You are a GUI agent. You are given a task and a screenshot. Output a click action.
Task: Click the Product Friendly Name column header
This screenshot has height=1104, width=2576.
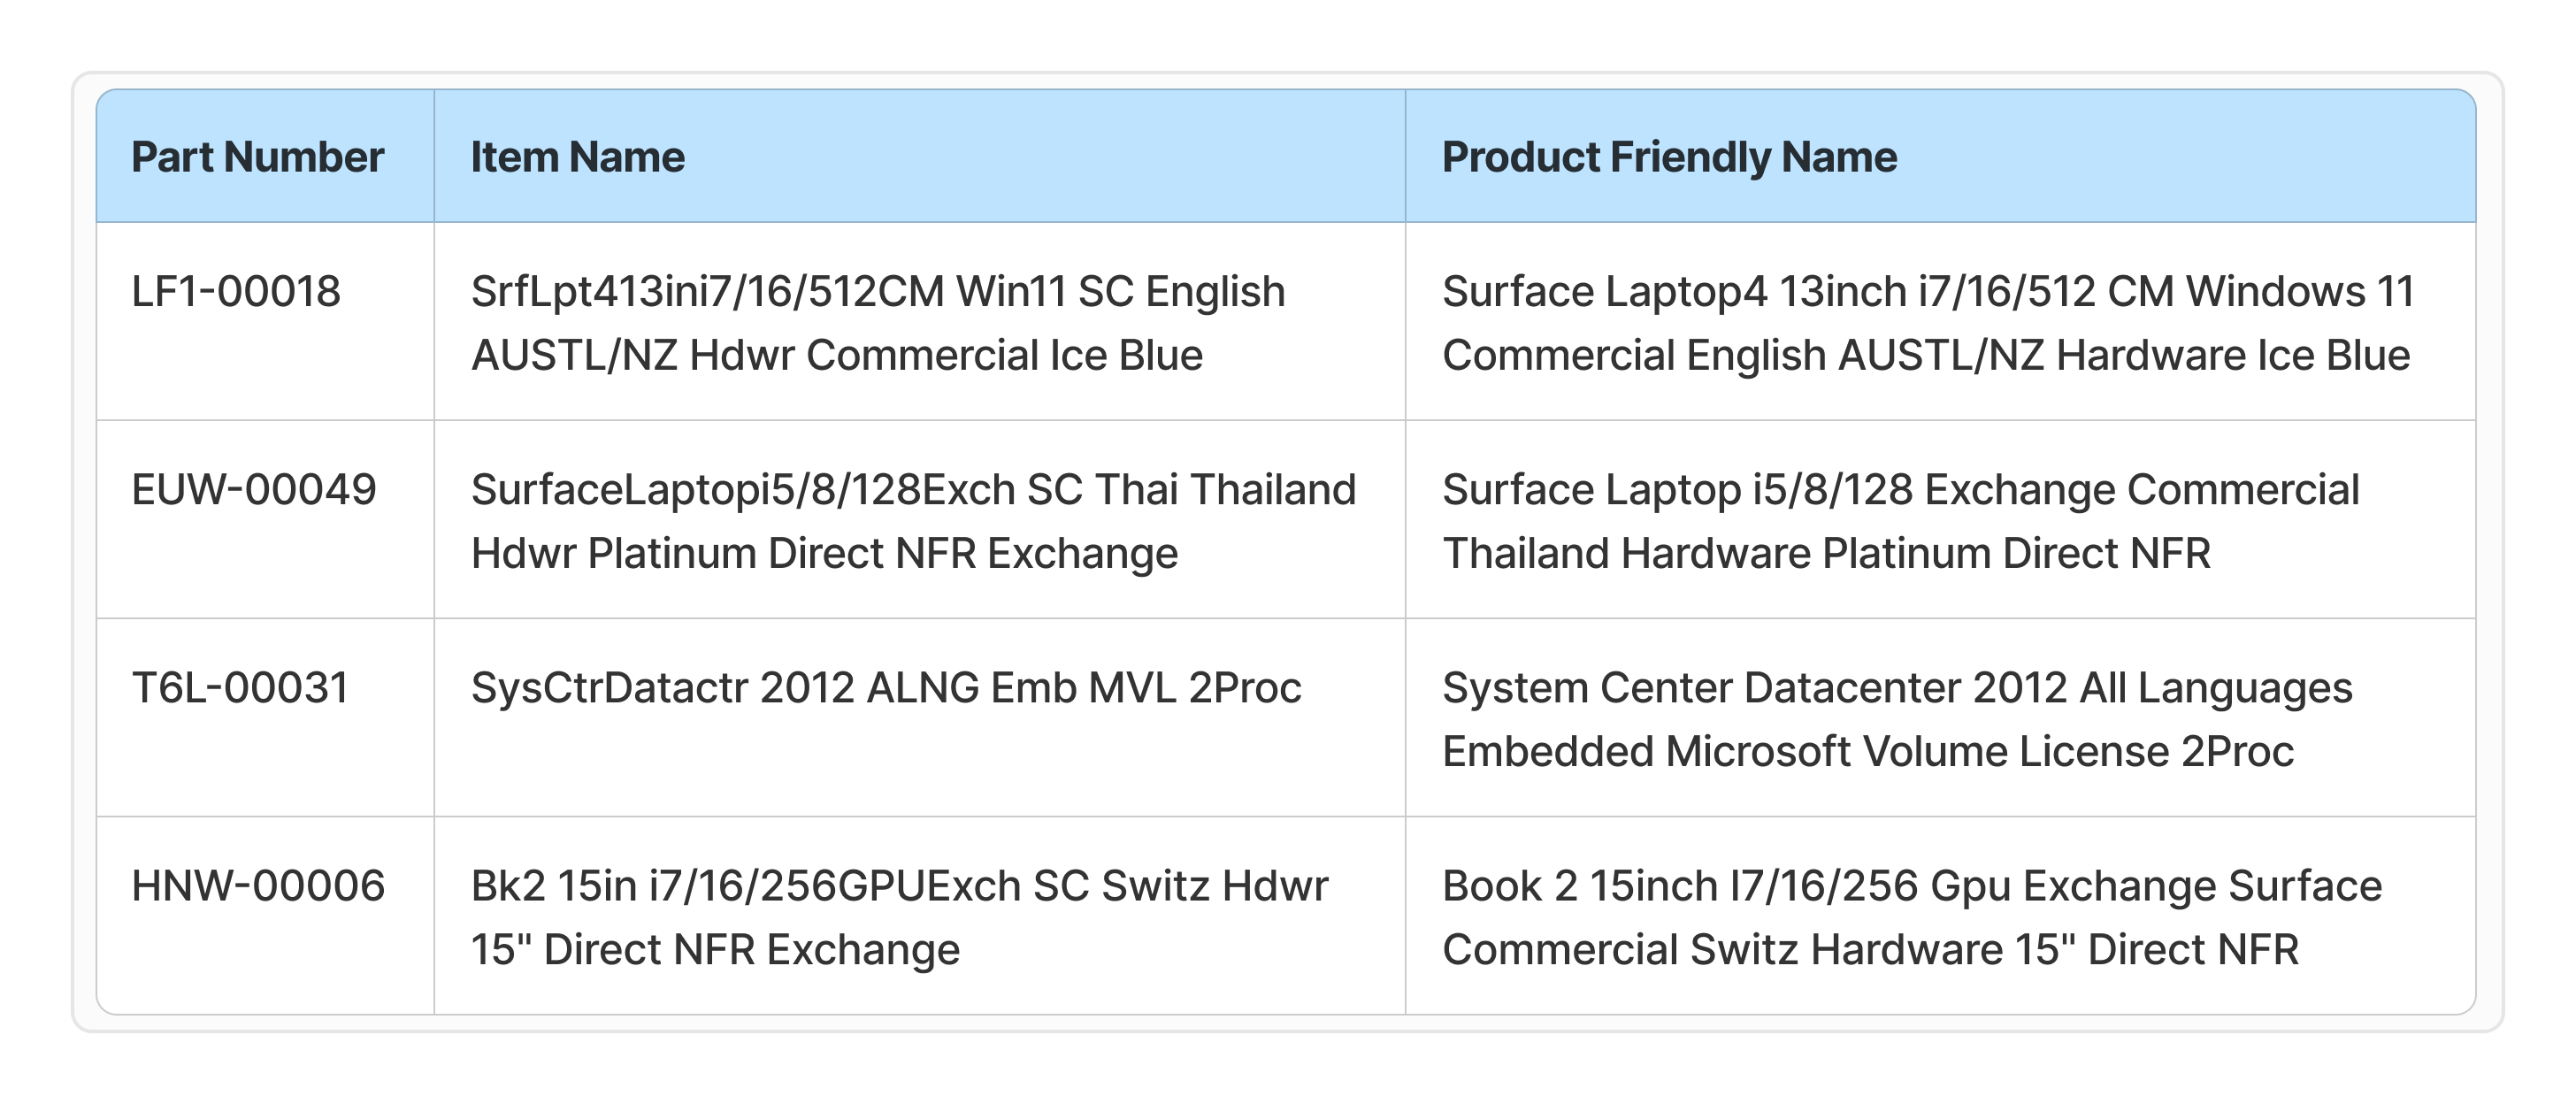tap(1669, 157)
